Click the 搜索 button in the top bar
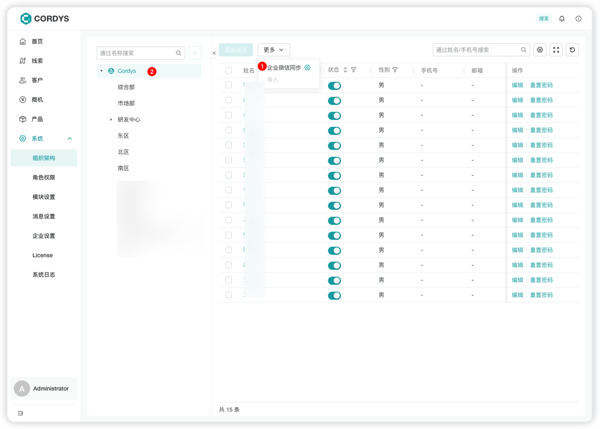The height and width of the screenshot is (429, 600). (x=544, y=19)
